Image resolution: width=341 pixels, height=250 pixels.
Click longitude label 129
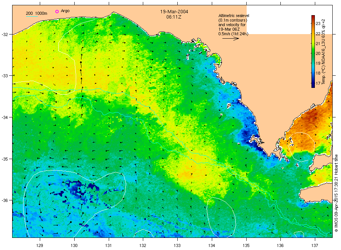click(40, 245)
